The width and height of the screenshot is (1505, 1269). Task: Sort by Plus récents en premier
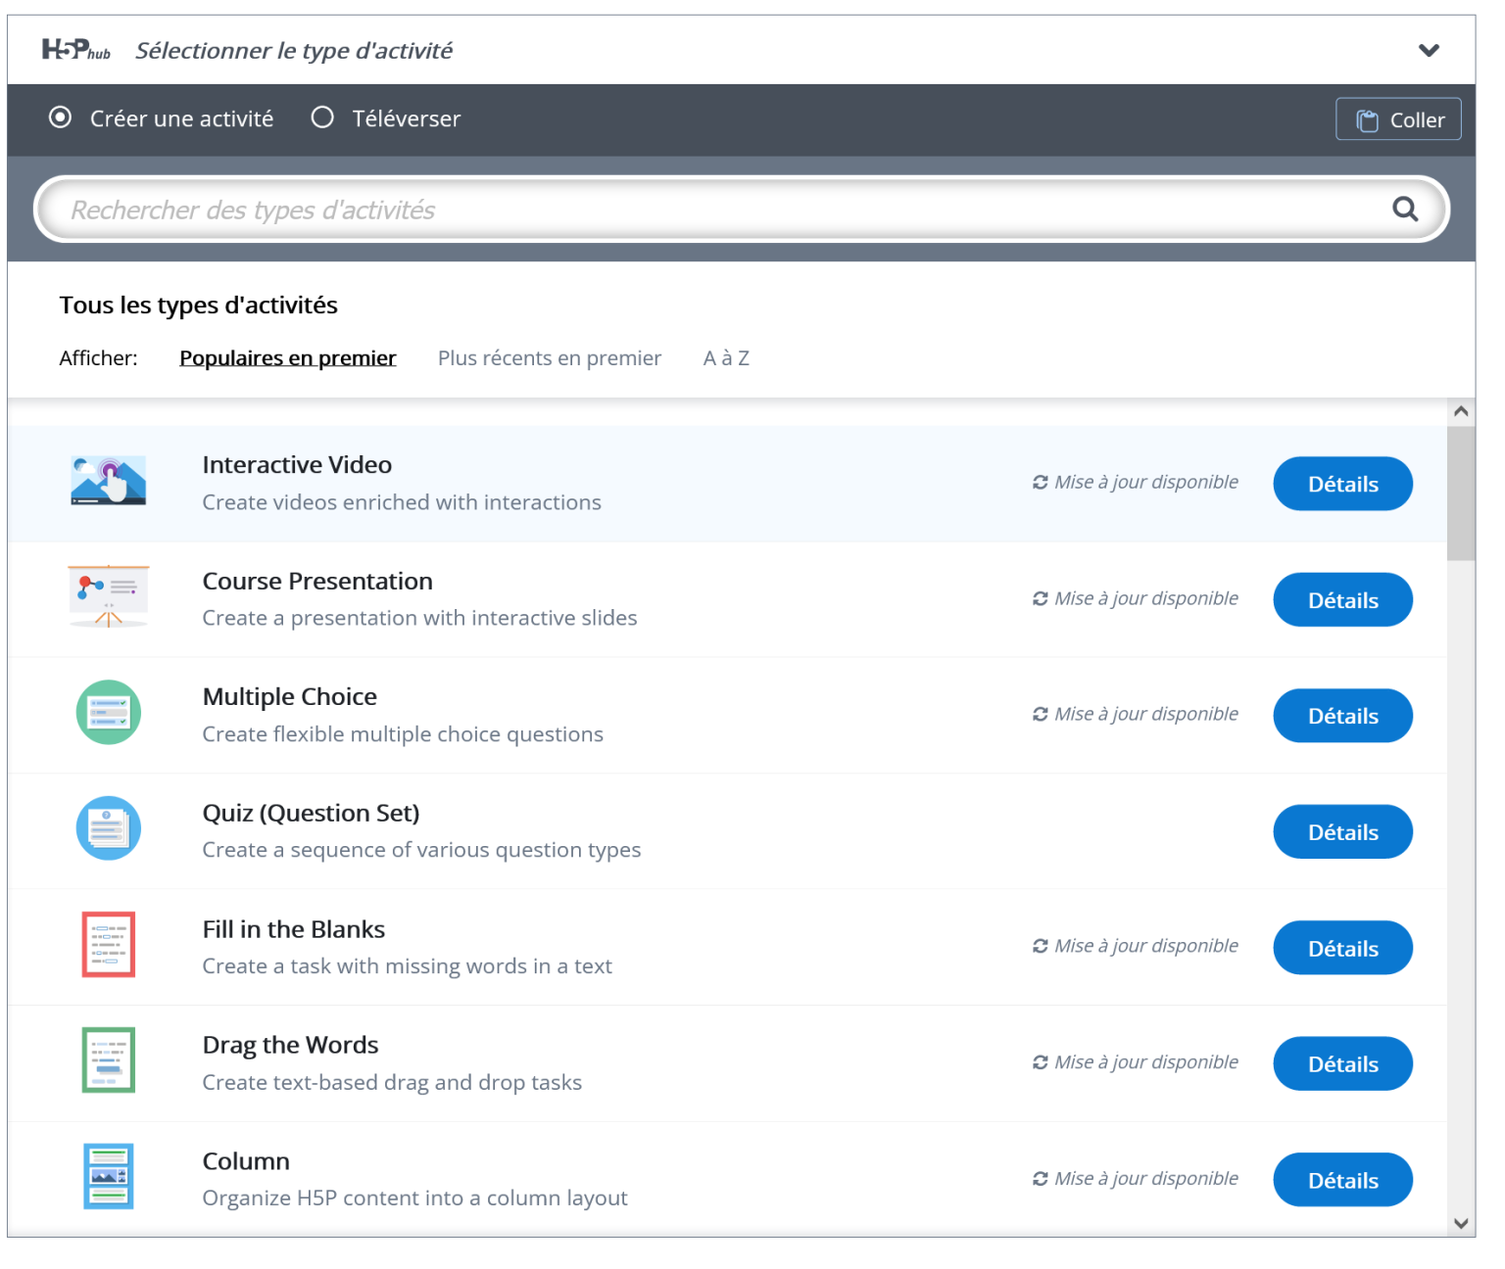coord(550,358)
